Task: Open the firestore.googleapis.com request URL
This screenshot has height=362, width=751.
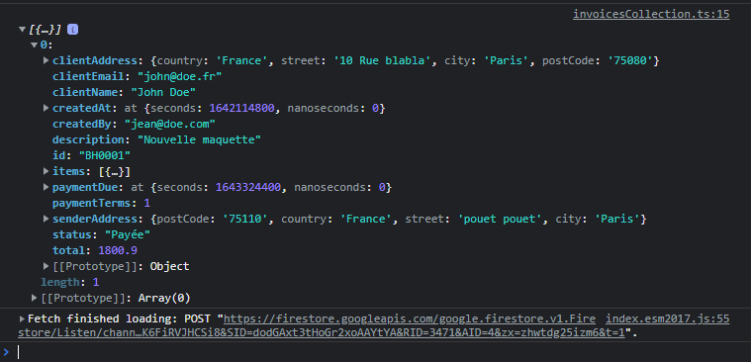Action: point(410,318)
